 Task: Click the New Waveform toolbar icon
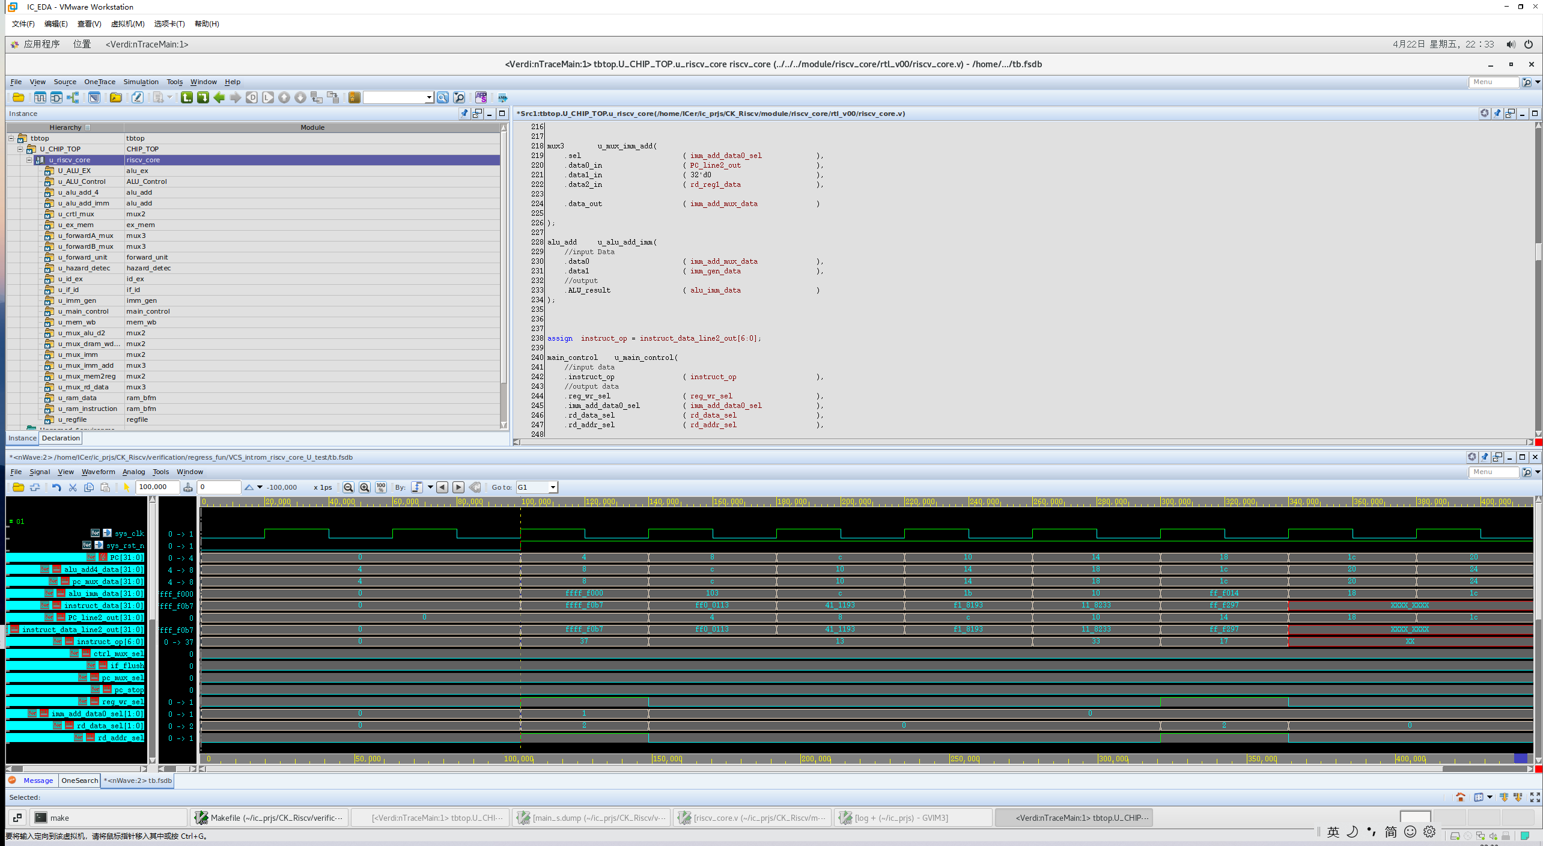(40, 97)
